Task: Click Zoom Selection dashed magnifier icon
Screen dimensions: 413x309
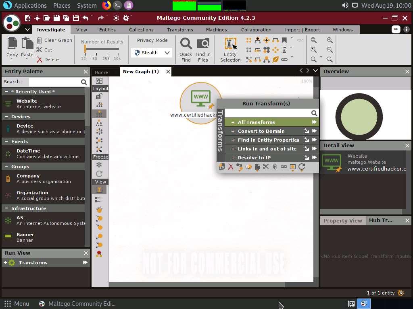Action: (330, 60)
